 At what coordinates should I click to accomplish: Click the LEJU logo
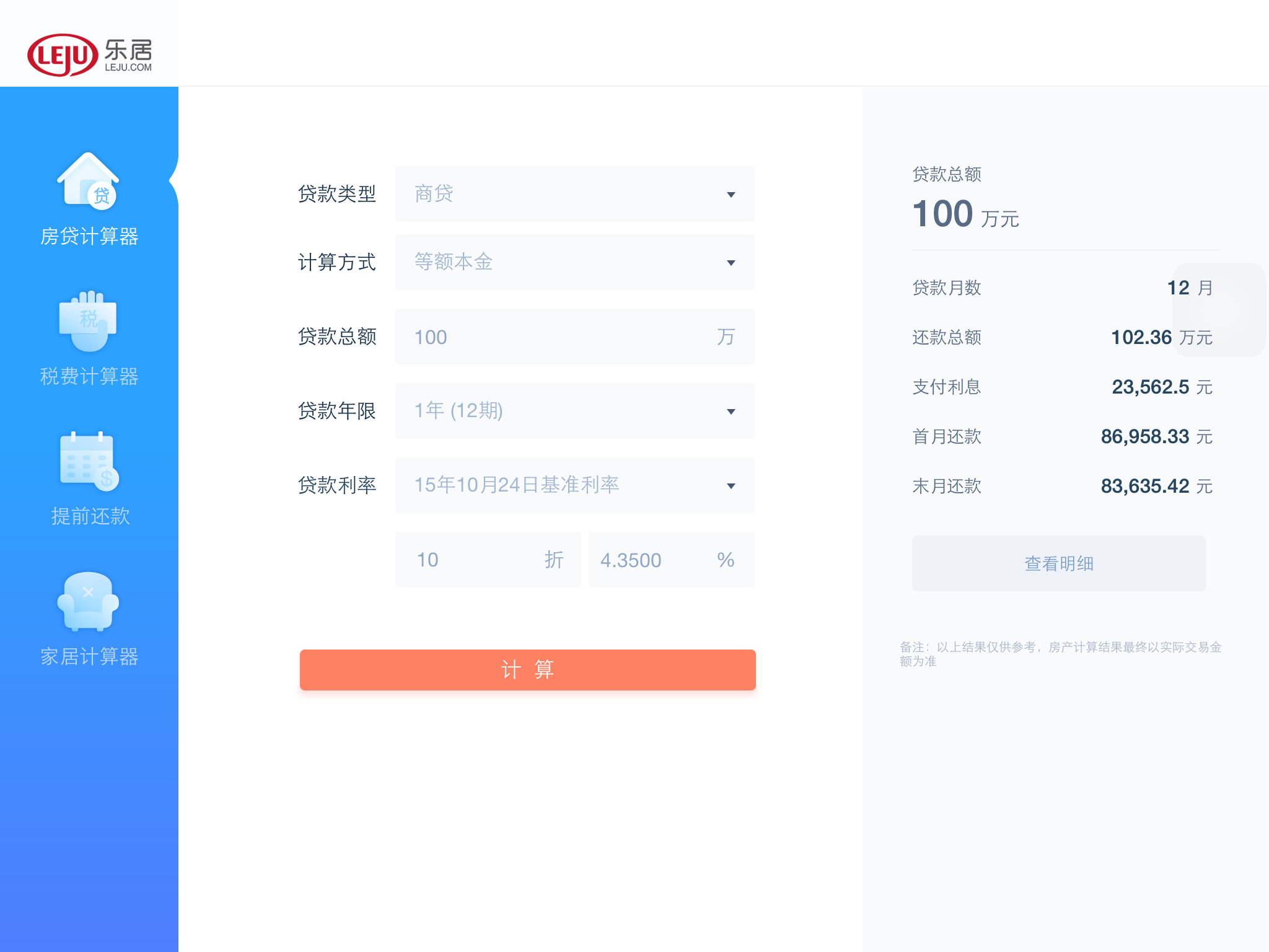click(x=90, y=55)
